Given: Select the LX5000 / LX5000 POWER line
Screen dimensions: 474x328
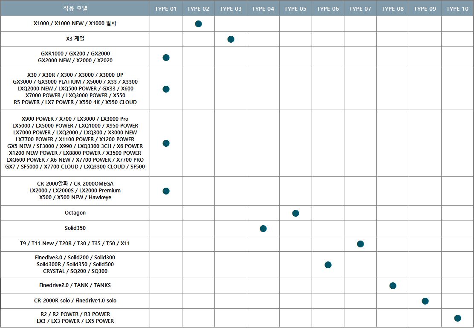Looking at the screenshot, I should tap(75, 125).
